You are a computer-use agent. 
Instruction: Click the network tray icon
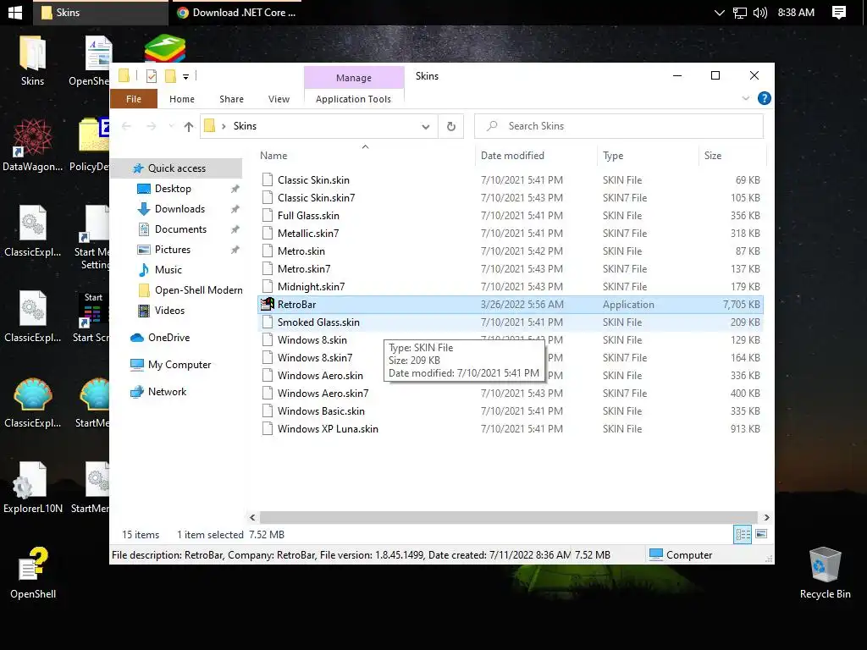(739, 12)
